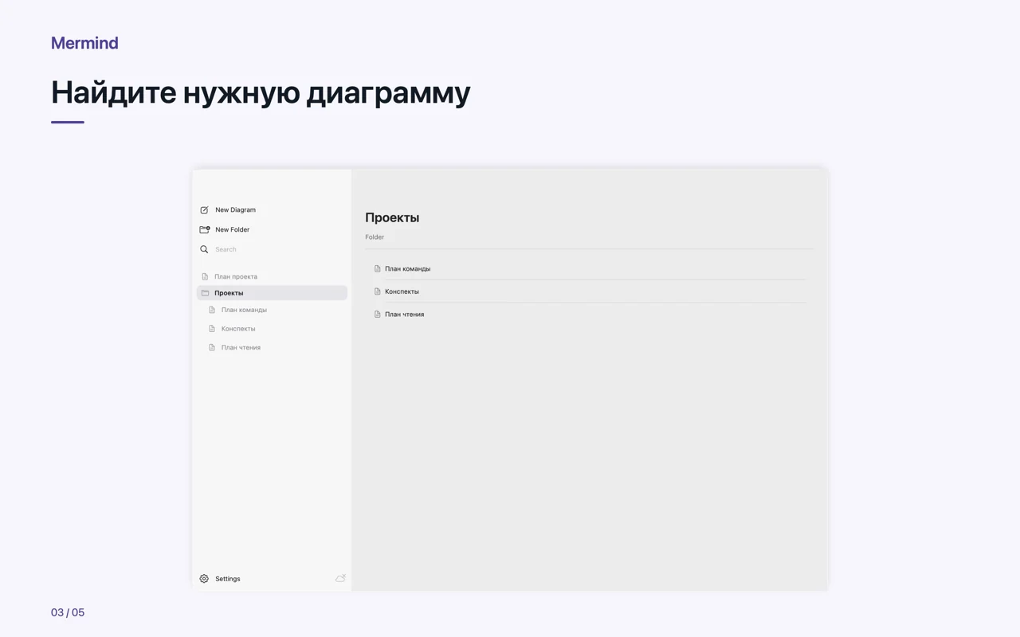Click file icon of План чтения in main list
This screenshot has width=1020, height=637.
[378, 315]
